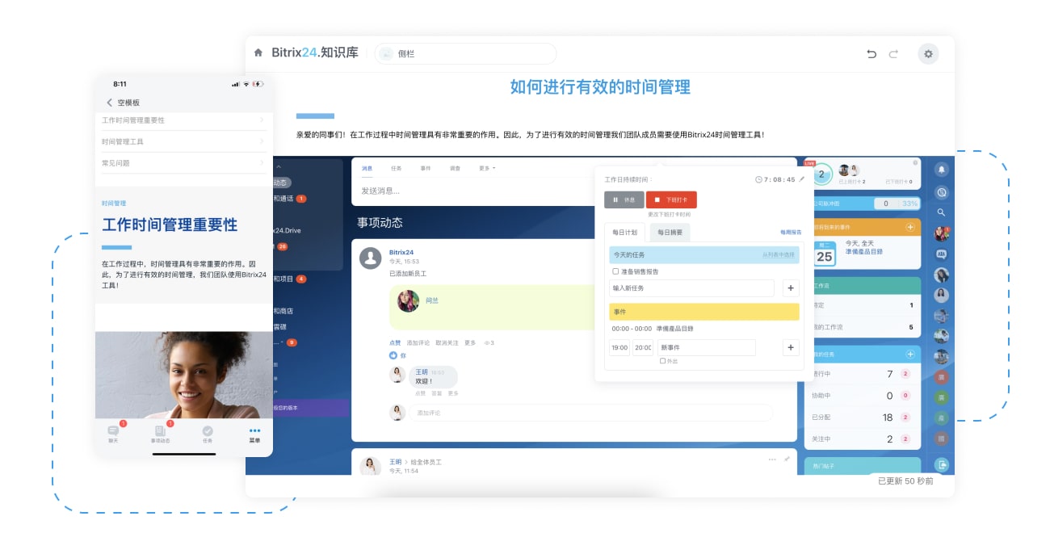Toggle the 外出 checkbox
This screenshot has width=1050, height=533.
tap(663, 361)
